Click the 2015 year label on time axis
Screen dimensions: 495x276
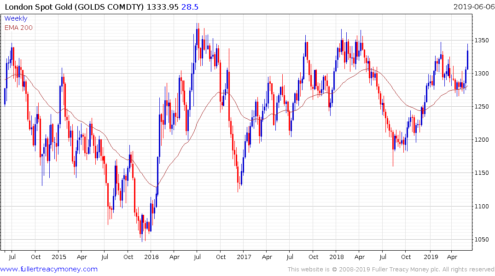click(x=59, y=257)
